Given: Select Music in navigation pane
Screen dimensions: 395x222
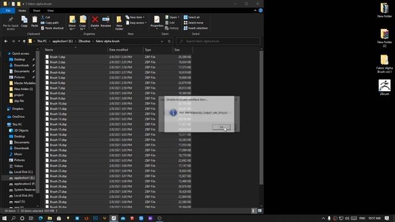Looking at the screenshot, I should [18, 154].
